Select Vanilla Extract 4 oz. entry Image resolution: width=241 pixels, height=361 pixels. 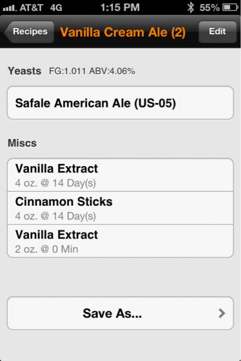tap(120, 175)
